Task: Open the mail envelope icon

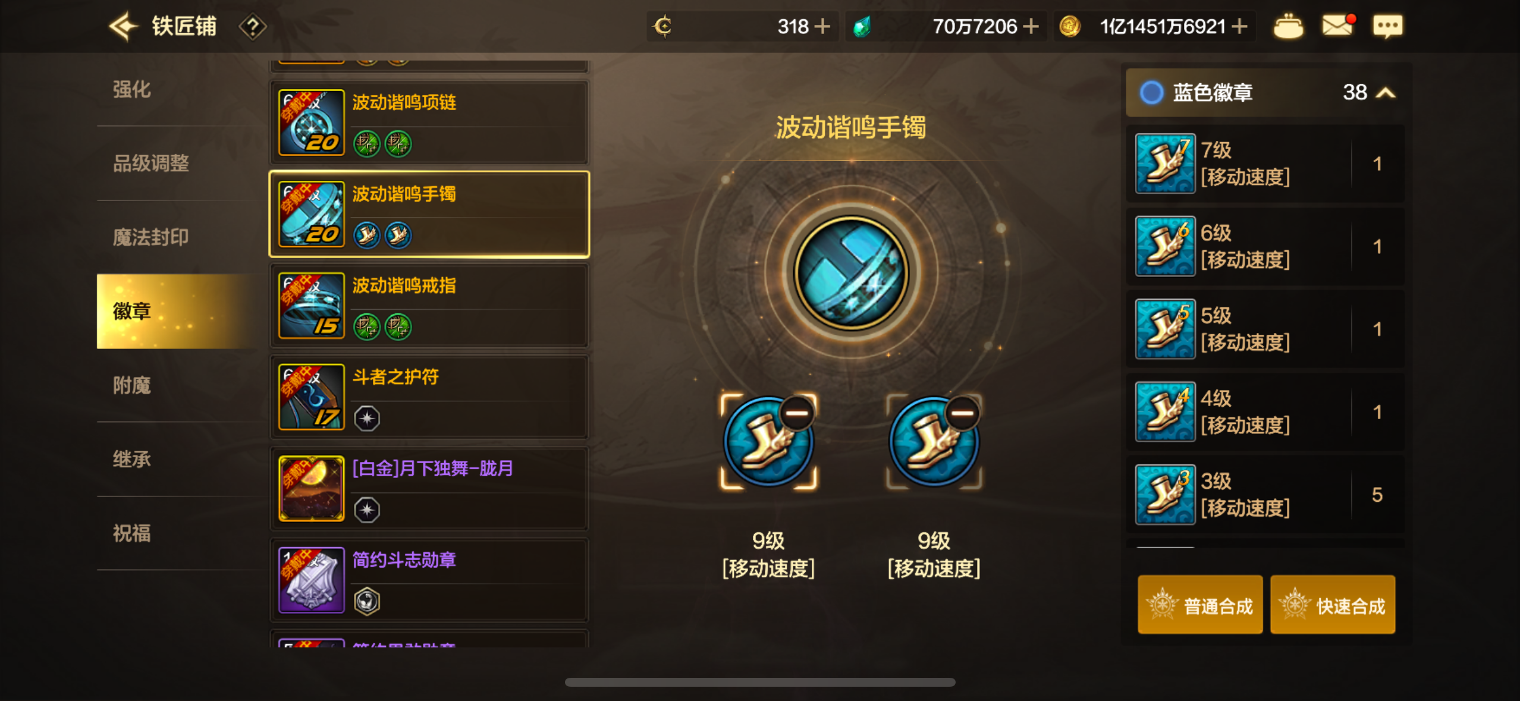Action: click(1338, 26)
